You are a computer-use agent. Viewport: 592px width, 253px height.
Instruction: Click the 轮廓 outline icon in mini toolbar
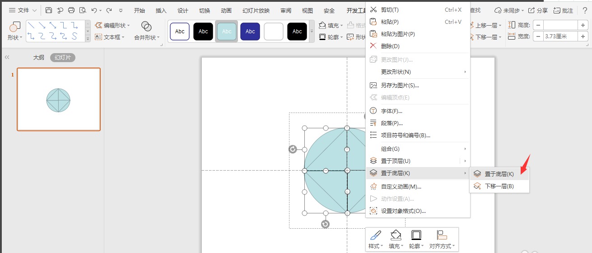pos(416,235)
